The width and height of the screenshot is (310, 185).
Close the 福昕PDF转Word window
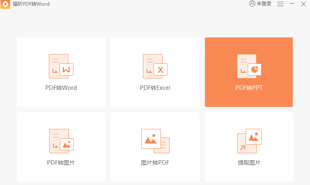point(303,4)
